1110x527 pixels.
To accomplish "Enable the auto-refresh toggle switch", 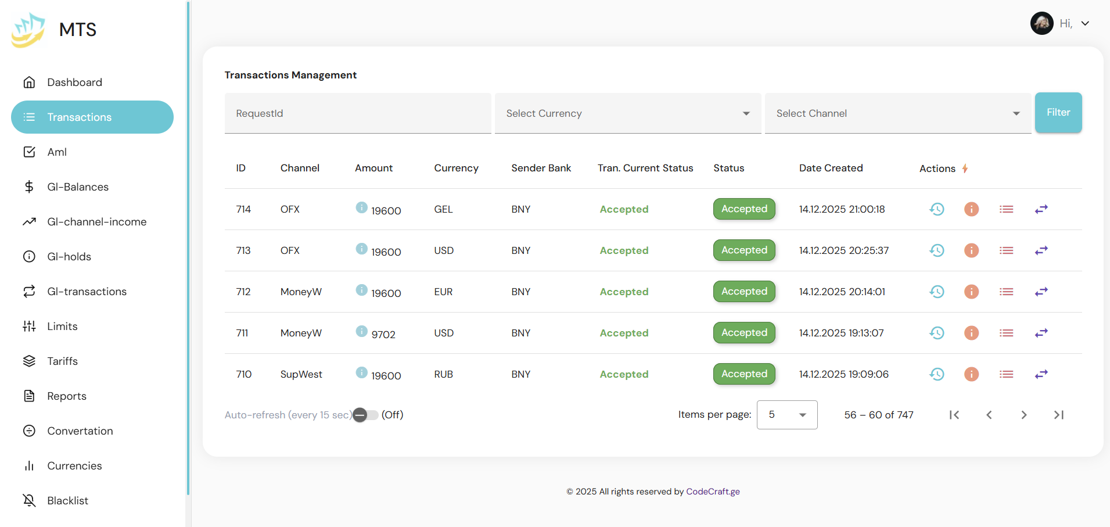I will pyautogui.click(x=365, y=415).
